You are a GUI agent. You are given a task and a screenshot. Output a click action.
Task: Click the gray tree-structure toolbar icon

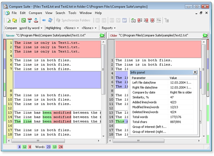[x=167, y=20]
